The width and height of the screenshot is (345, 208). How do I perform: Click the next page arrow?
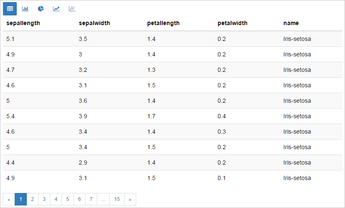point(130,199)
